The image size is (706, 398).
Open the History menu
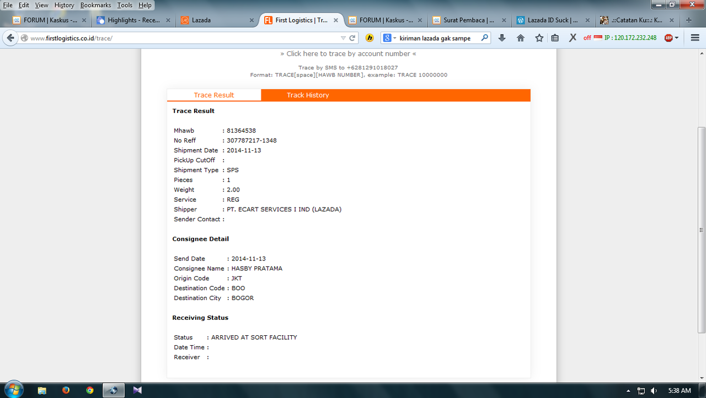click(x=64, y=5)
